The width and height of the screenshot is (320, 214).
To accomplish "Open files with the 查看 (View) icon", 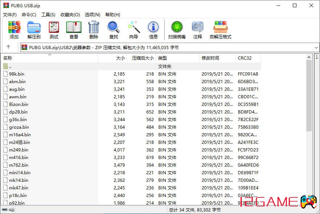I will (73, 30).
